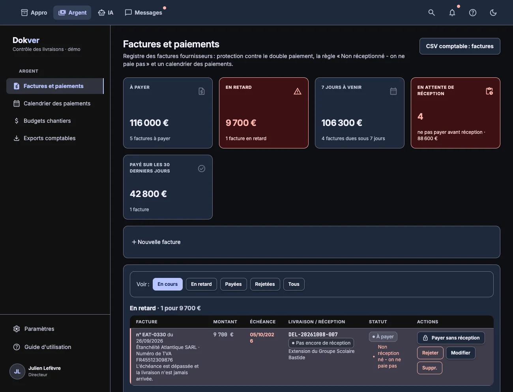
Task: Click the calendar icon in 7 jours à venir card
Action: coord(393,91)
